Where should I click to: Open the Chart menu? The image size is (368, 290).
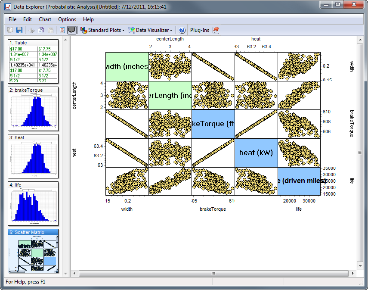click(x=45, y=19)
